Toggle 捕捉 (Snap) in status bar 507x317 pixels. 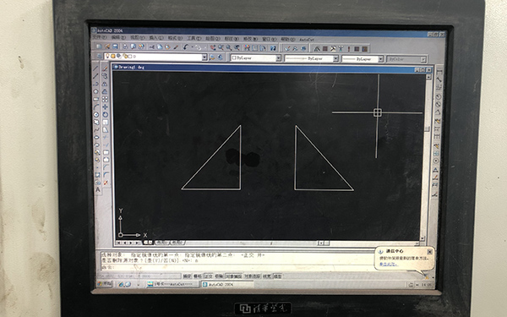point(188,276)
